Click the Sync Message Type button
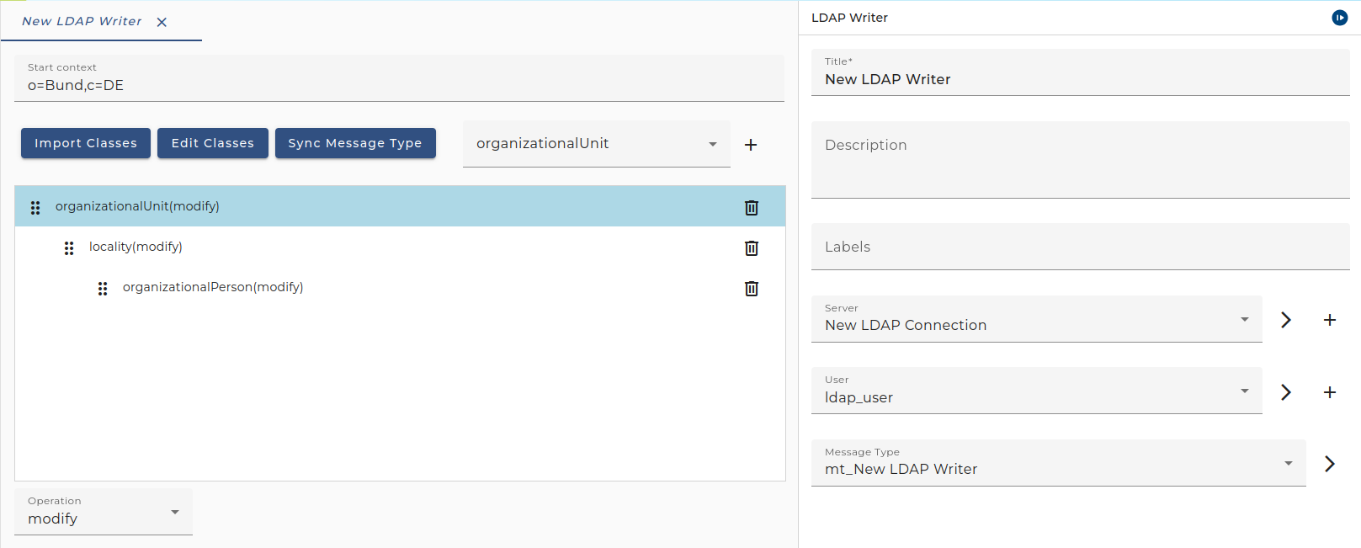The image size is (1361, 548). pyautogui.click(x=355, y=143)
